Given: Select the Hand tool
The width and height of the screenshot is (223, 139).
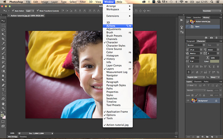Looking at the screenshot, I should 3,104.
